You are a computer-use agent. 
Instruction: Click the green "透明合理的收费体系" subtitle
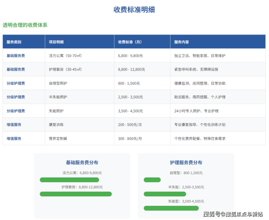[x=25, y=25]
